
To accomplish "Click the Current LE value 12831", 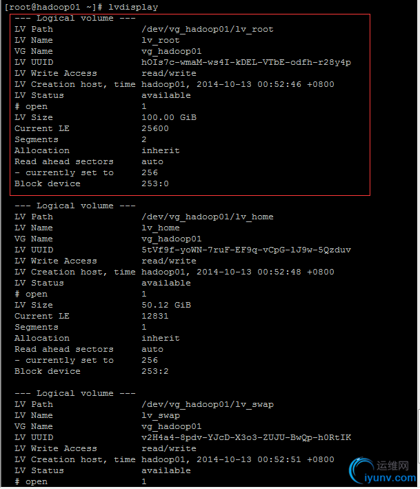I will coord(154,316).
